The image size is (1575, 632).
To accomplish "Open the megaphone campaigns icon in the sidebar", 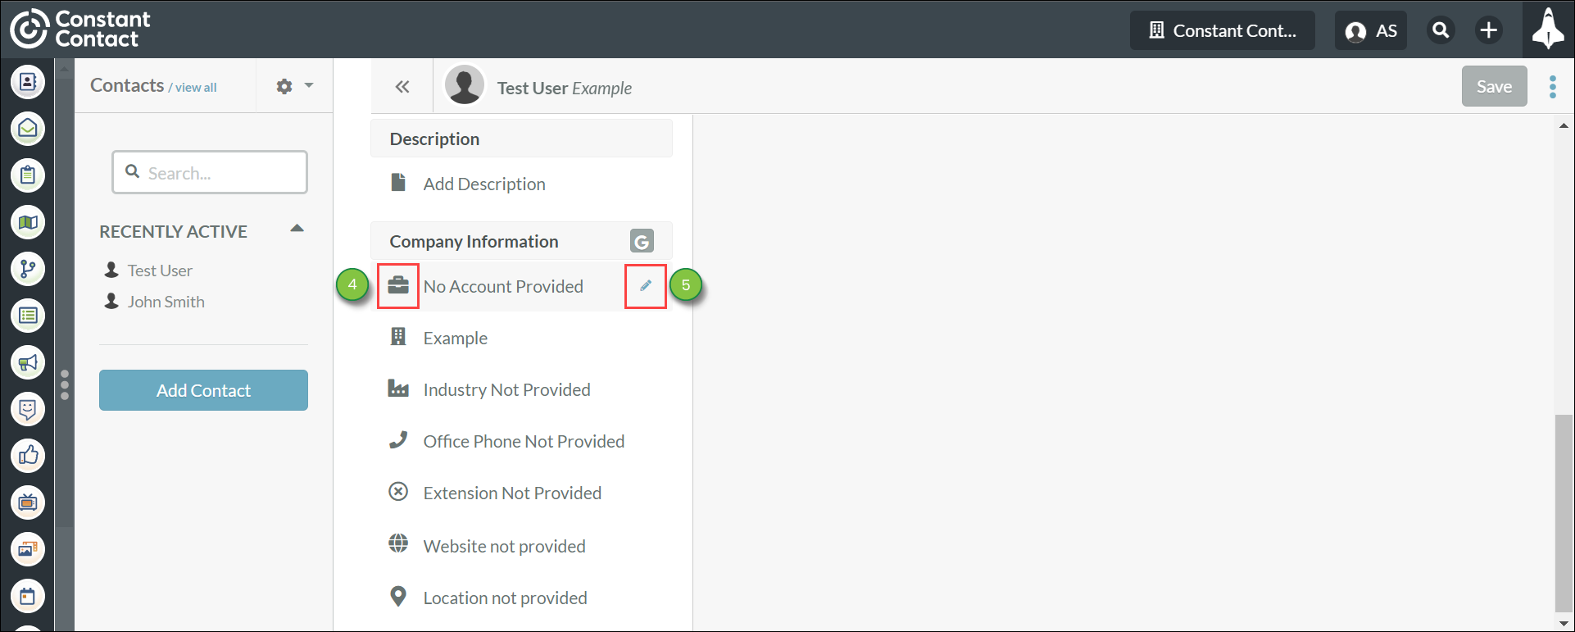I will [x=28, y=362].
